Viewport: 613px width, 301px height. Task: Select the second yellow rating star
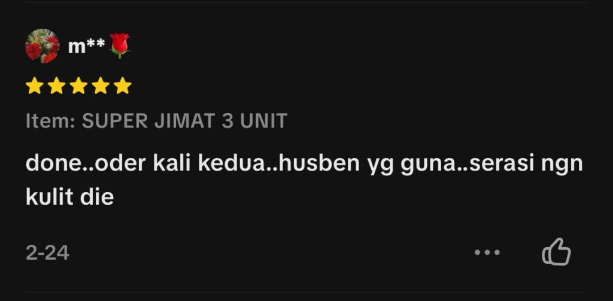click(57, 86)
